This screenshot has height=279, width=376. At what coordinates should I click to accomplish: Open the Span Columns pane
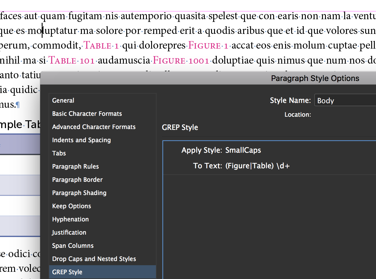[x=73, y=245]
